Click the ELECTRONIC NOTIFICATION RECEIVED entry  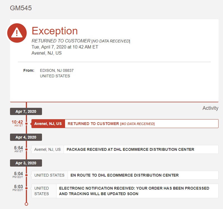(134, 191)
